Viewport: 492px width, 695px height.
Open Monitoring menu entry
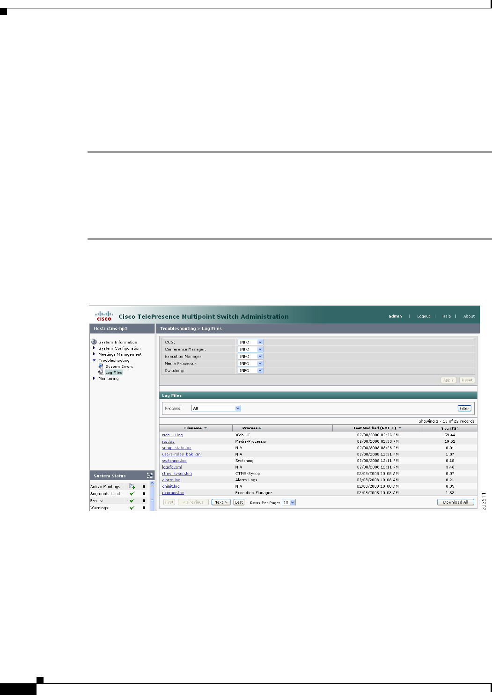pos(108,379)
